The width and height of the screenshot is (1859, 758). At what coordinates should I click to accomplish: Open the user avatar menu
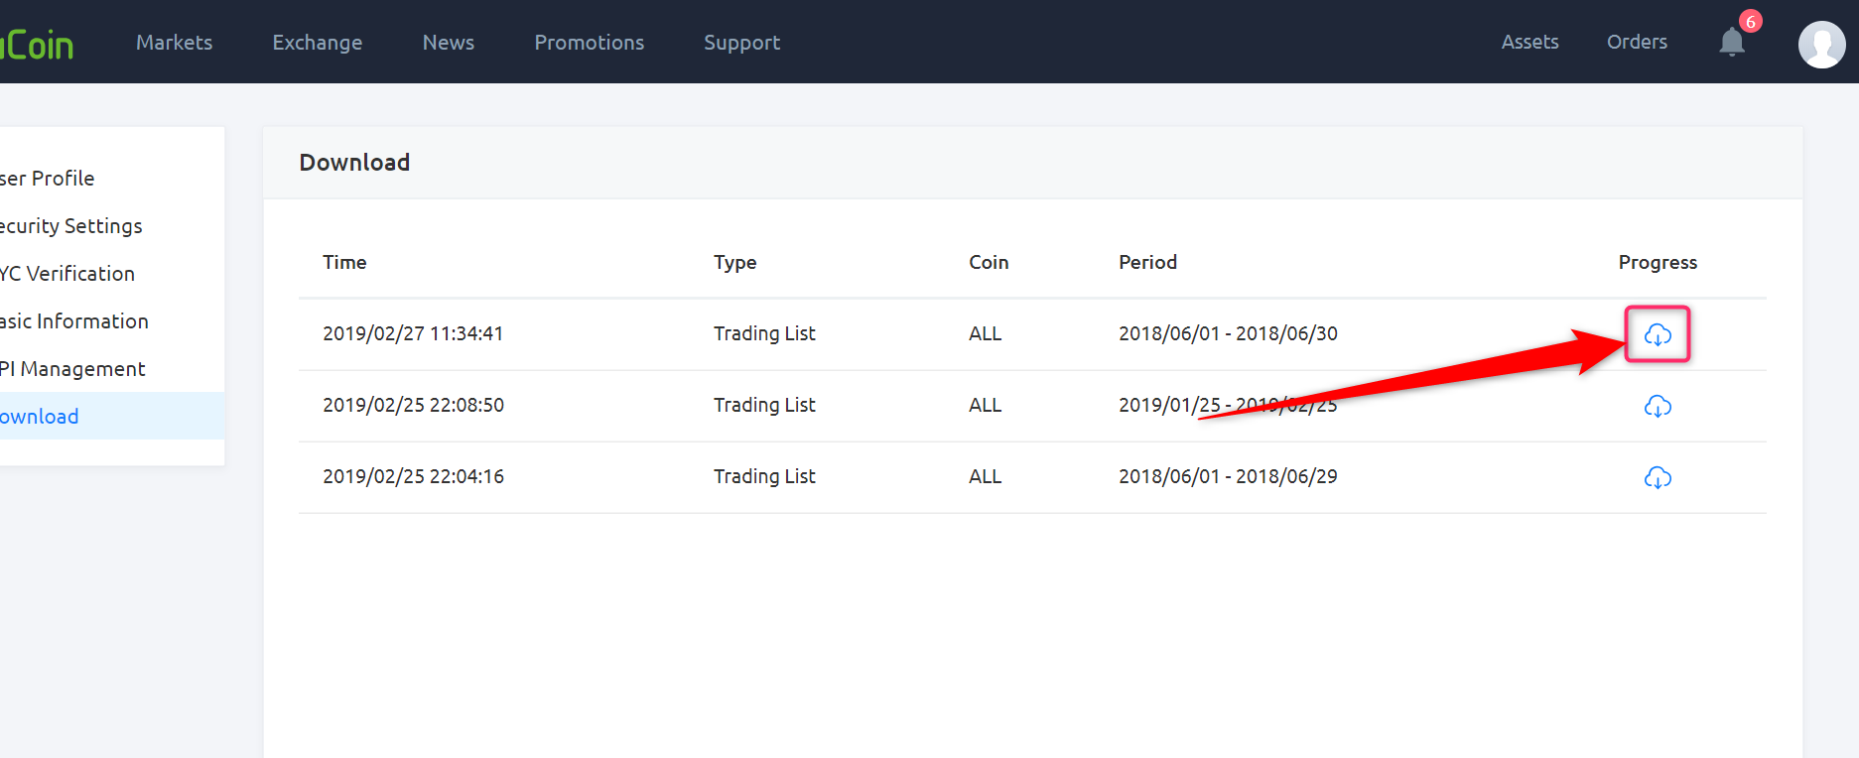pyautogui.click(x=1822, y=45)
